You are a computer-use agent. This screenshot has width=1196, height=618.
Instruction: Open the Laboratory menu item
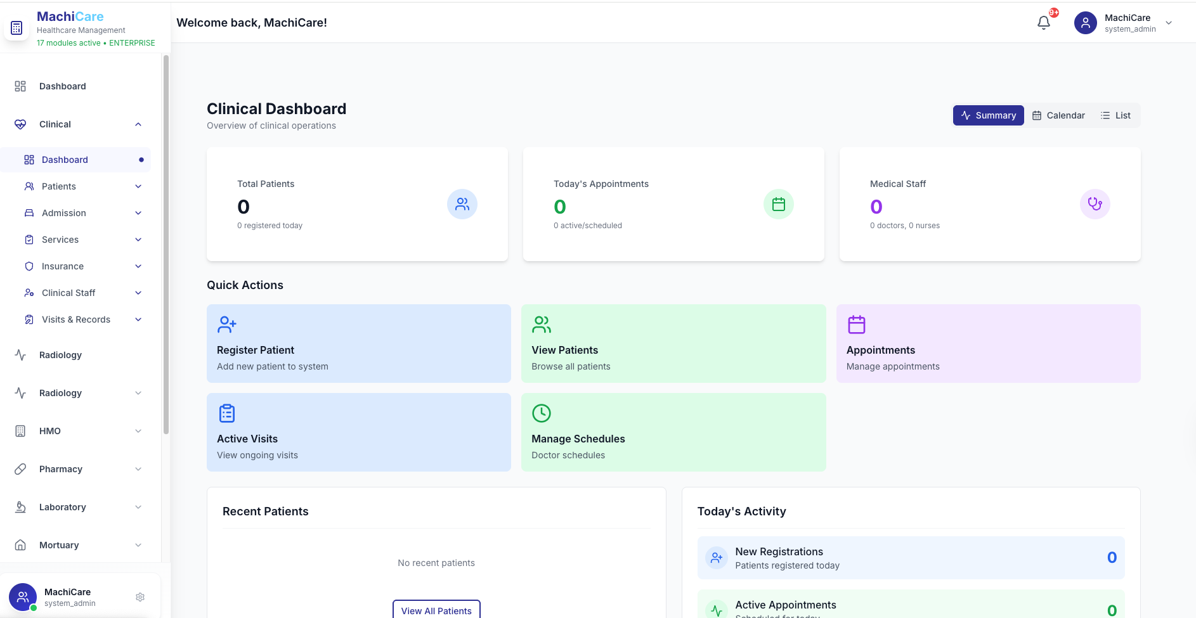[x=63, y=507]
